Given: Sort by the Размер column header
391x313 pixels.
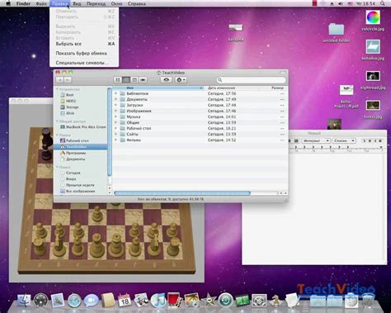Looking at the screenshot, I should pos(273,88).
